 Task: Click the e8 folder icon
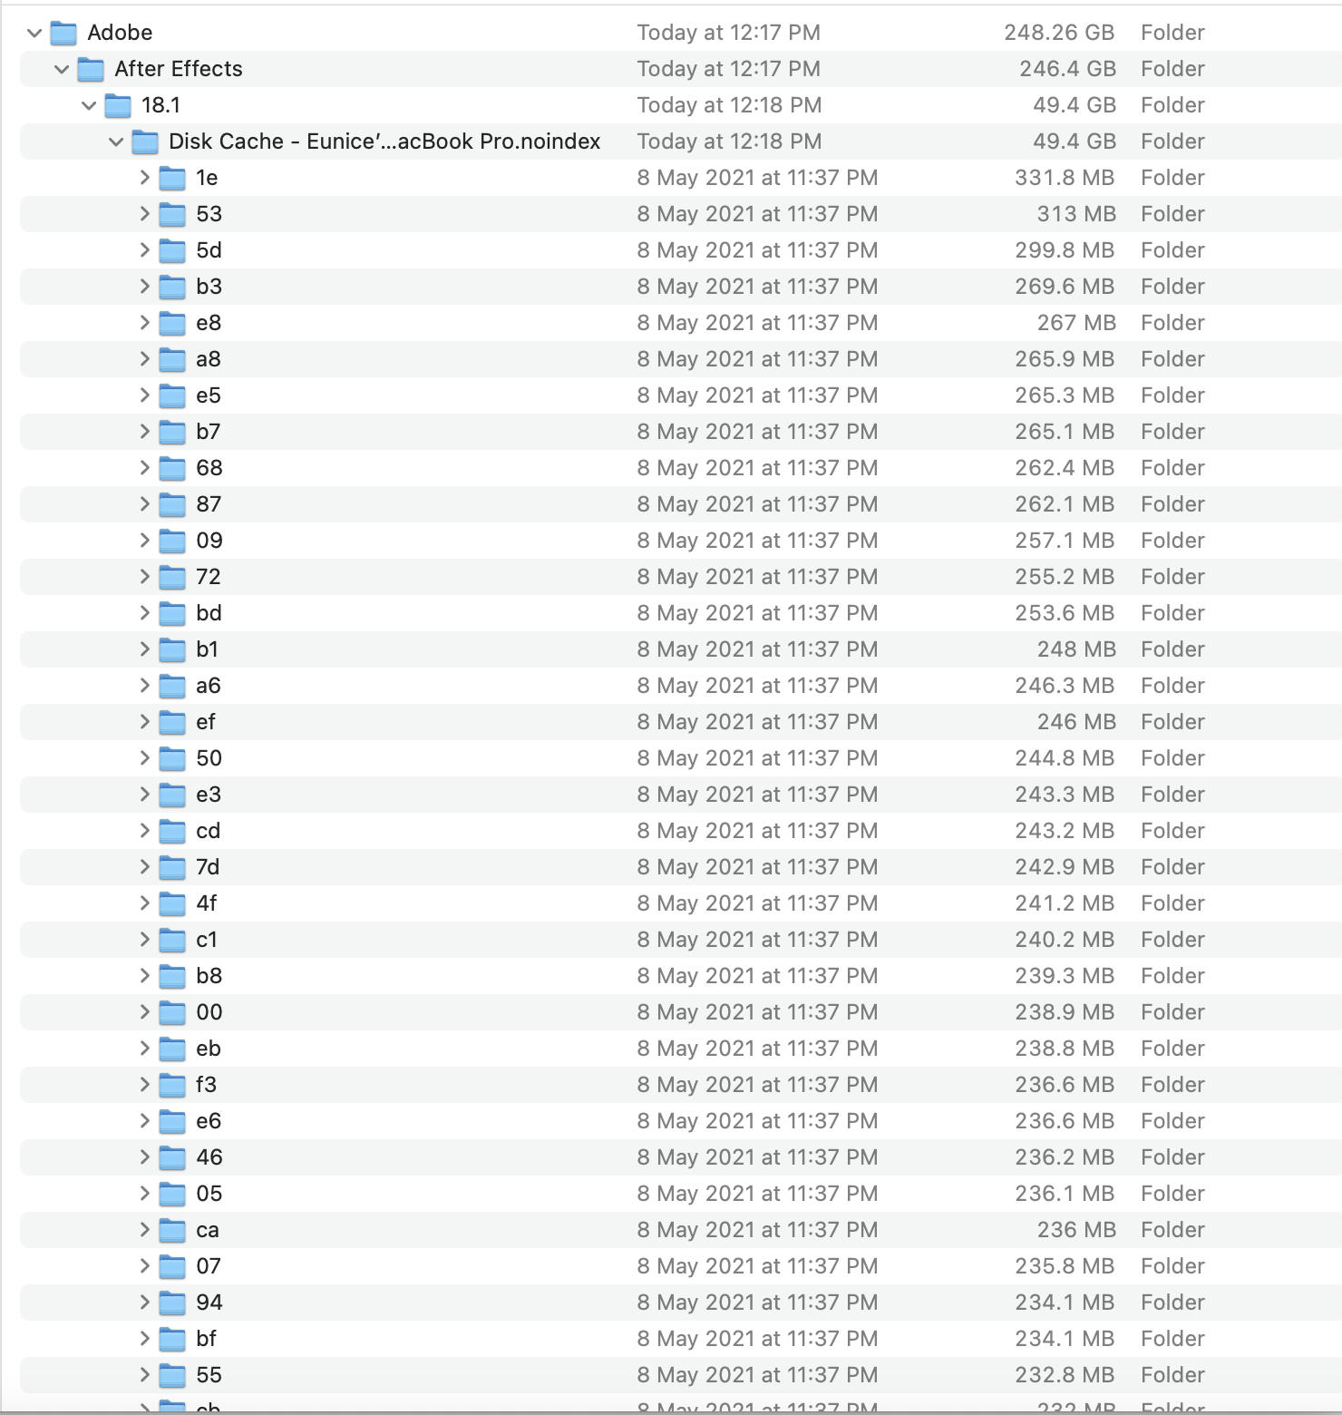click(172, 324)
